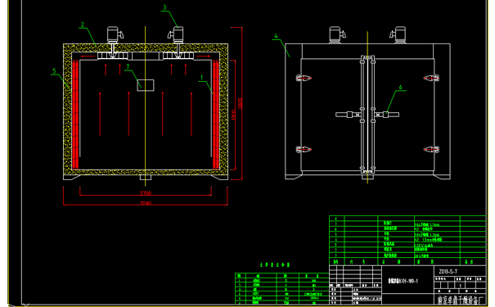This screenshot has height=307, width=495.
Task: Click the ZD13-S-7 drawing number text
Action: tap(448, 271)
